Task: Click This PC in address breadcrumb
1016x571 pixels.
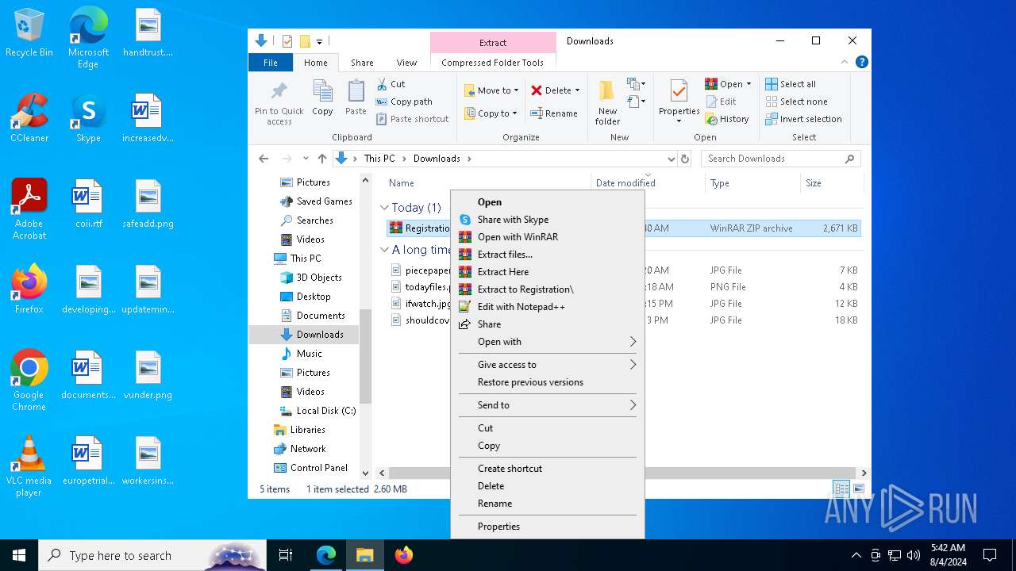Action: coord(379,159)
